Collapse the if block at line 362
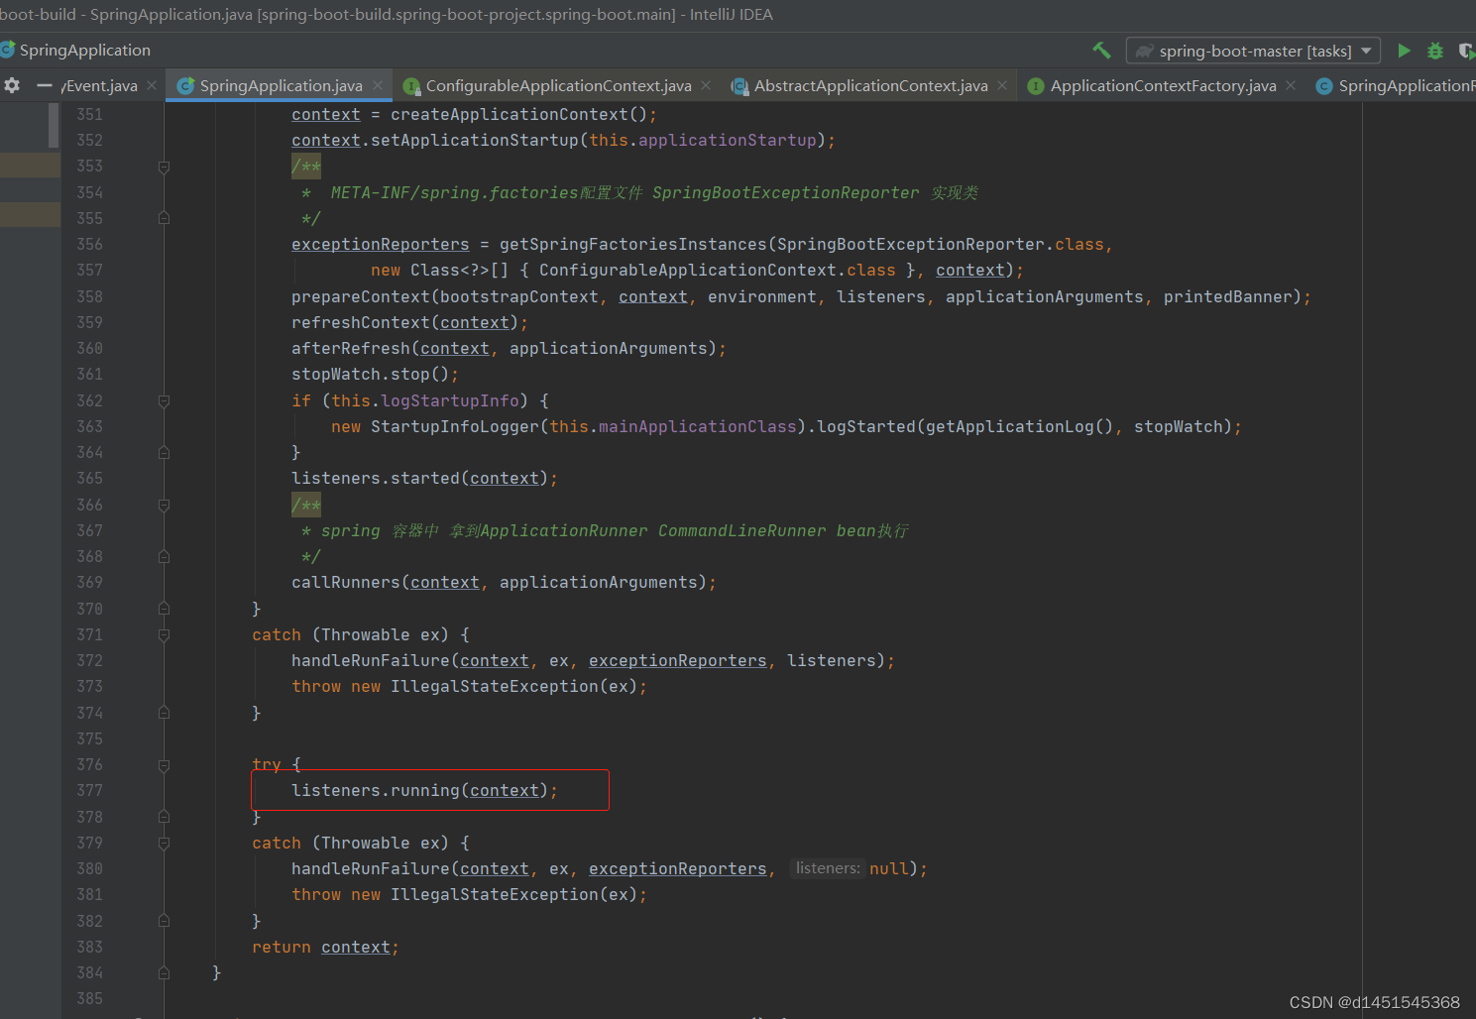Screen dimensions: 1476x1019 point(165,400)
